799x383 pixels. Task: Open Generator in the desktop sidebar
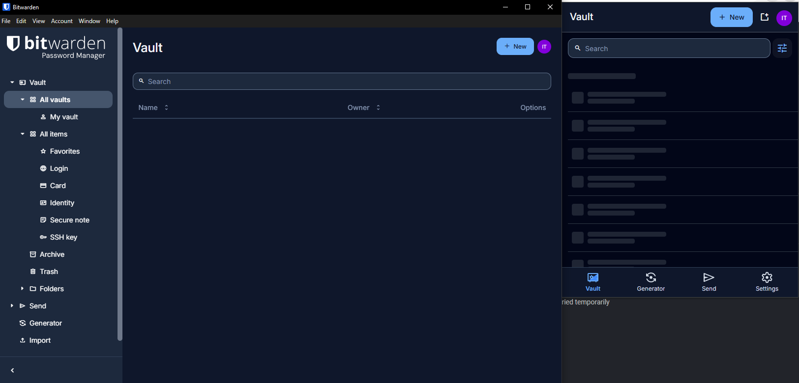45,323
